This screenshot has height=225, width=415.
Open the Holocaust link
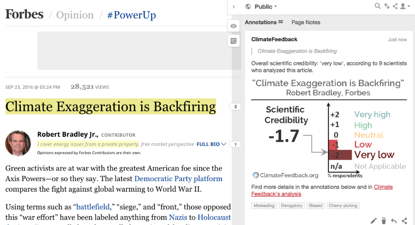tap(215, 217)
